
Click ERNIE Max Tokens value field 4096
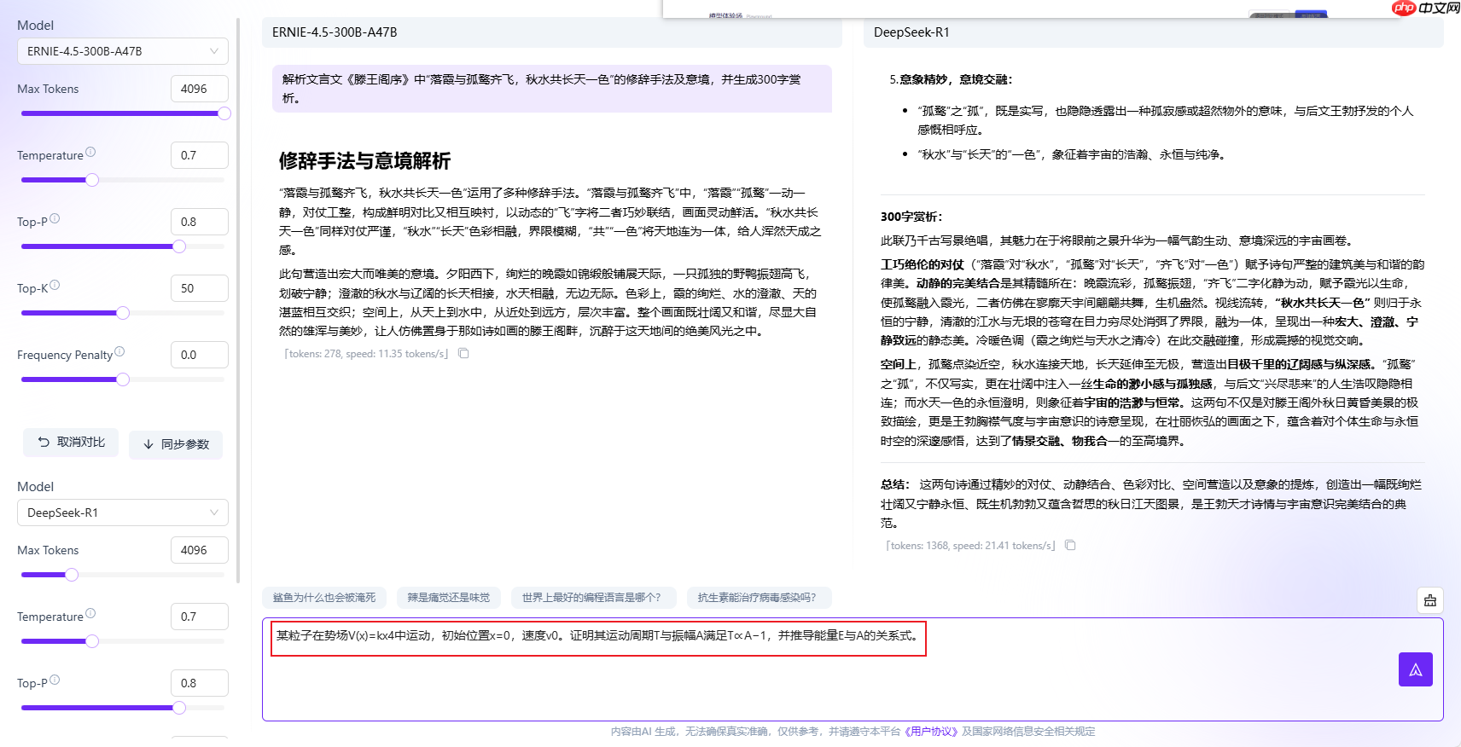pos(200,89)
